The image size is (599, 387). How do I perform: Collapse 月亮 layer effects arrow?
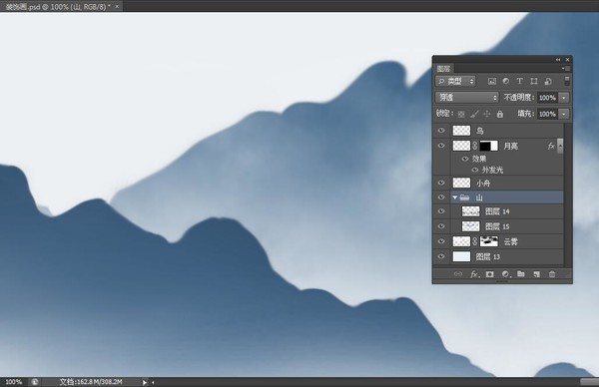click(x=560, y=146)
